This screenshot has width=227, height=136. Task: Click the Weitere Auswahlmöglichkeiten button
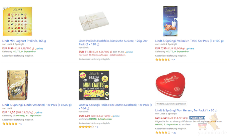171,104
